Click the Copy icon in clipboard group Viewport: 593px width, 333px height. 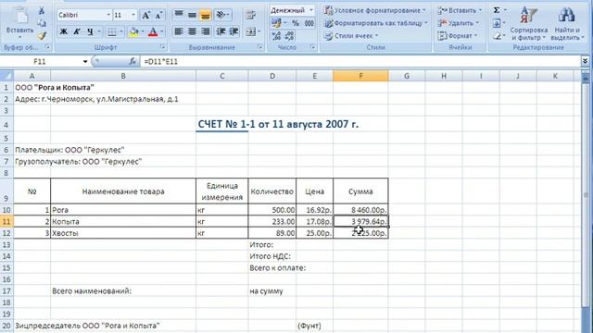42,23
